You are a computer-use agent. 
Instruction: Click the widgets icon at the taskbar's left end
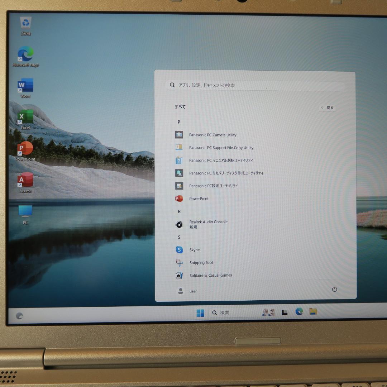tap(19, 316)
